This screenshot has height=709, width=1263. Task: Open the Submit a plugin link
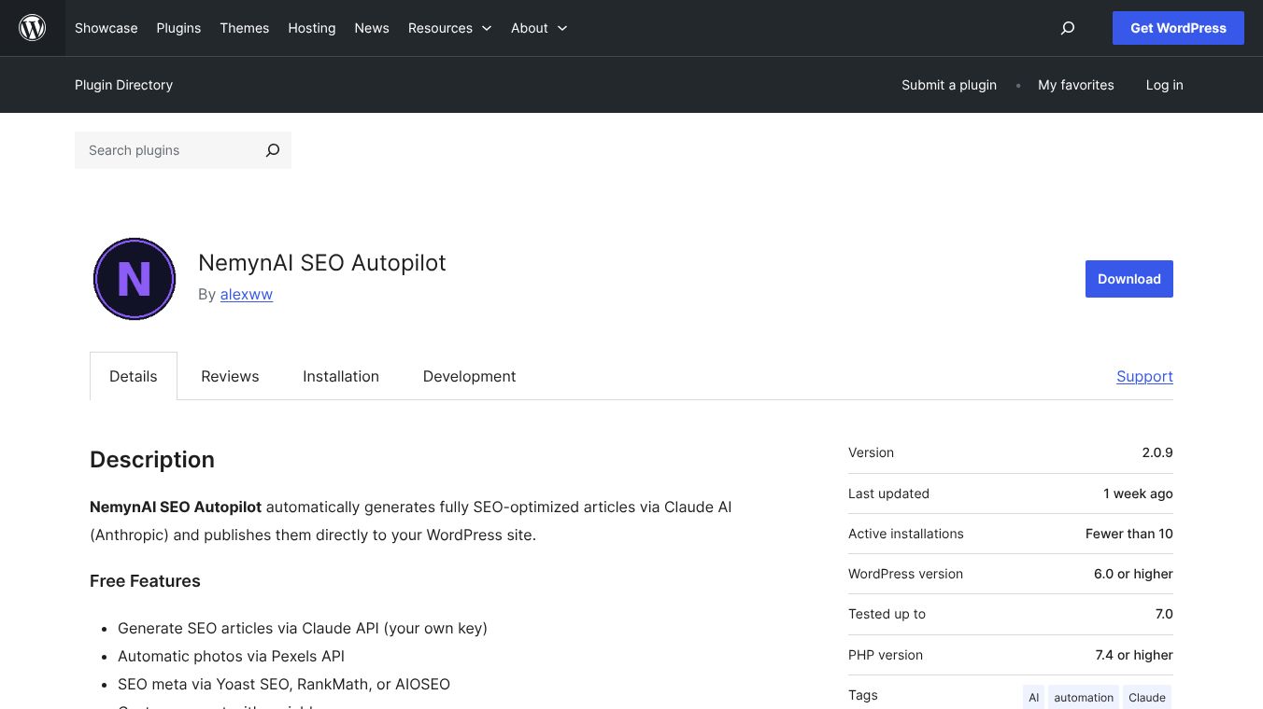tap(949, 85)
